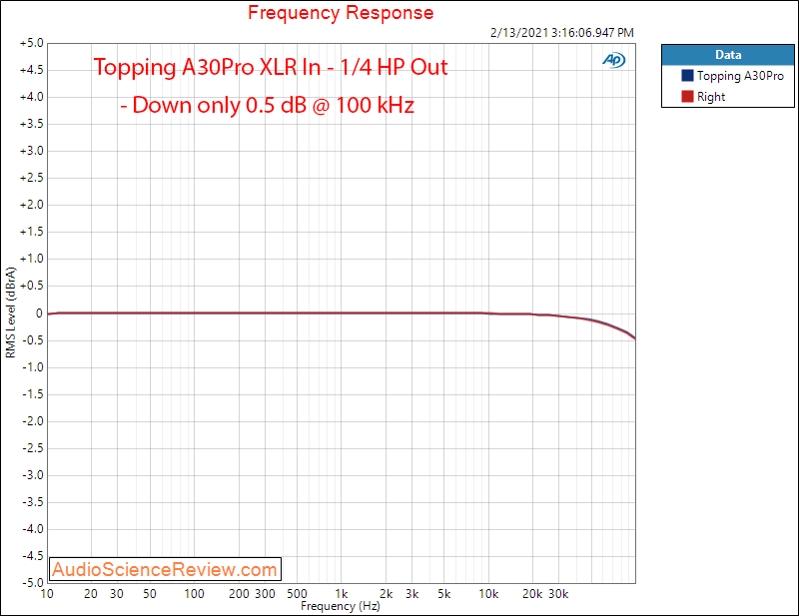Click the 0 y-axis tick label

coord(39,312)
